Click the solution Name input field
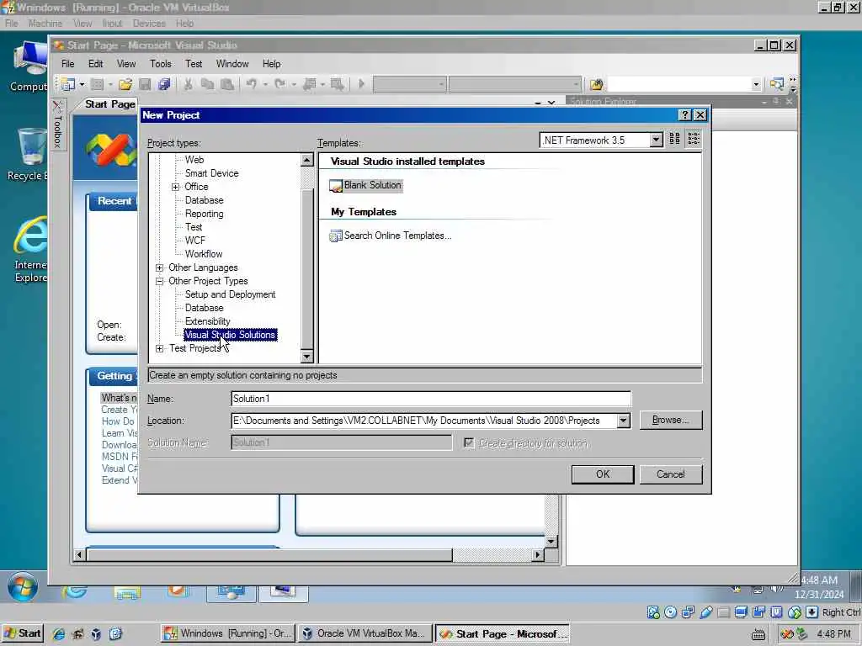The height and width of the screenshot is (646, 862). [431, 399]
